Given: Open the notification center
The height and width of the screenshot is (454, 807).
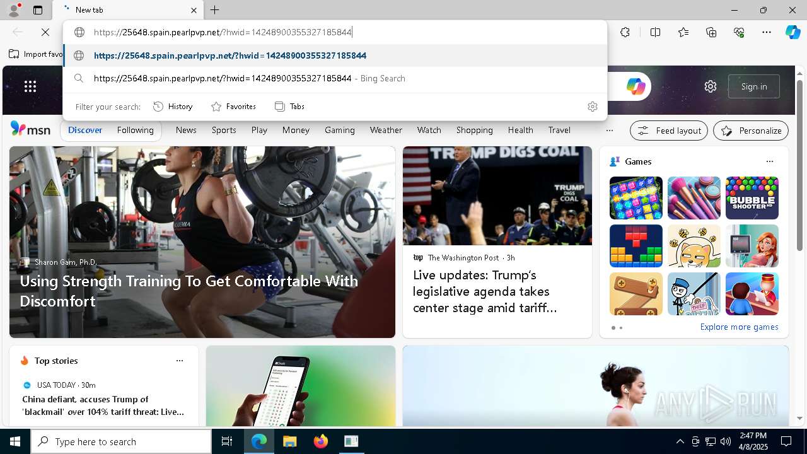Looking at the screenshot, I should tap(786, 441).
